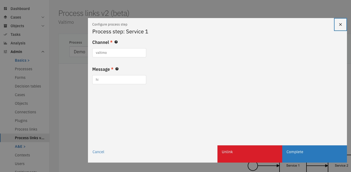Expand the Objects menu chevron

43,26
